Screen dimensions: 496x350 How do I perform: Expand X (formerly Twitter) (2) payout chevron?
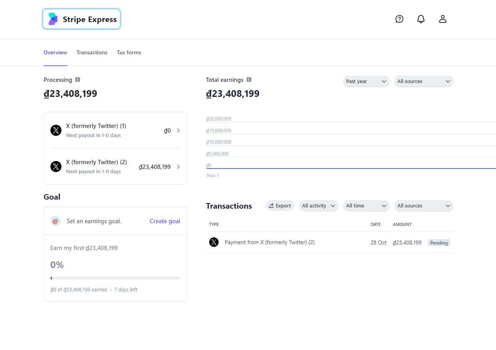[178, 167]
